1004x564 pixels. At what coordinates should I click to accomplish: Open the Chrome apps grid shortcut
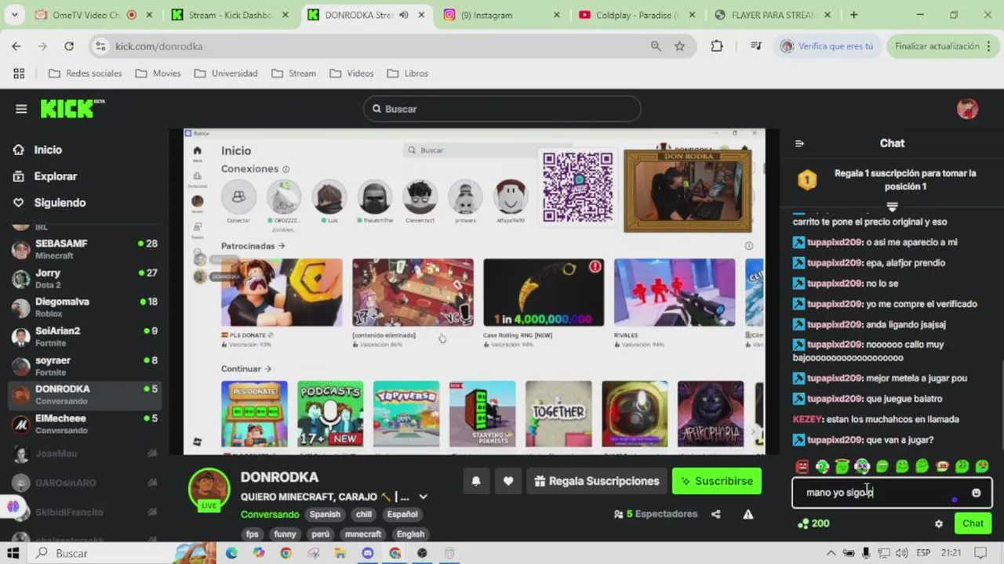(19, 74)
